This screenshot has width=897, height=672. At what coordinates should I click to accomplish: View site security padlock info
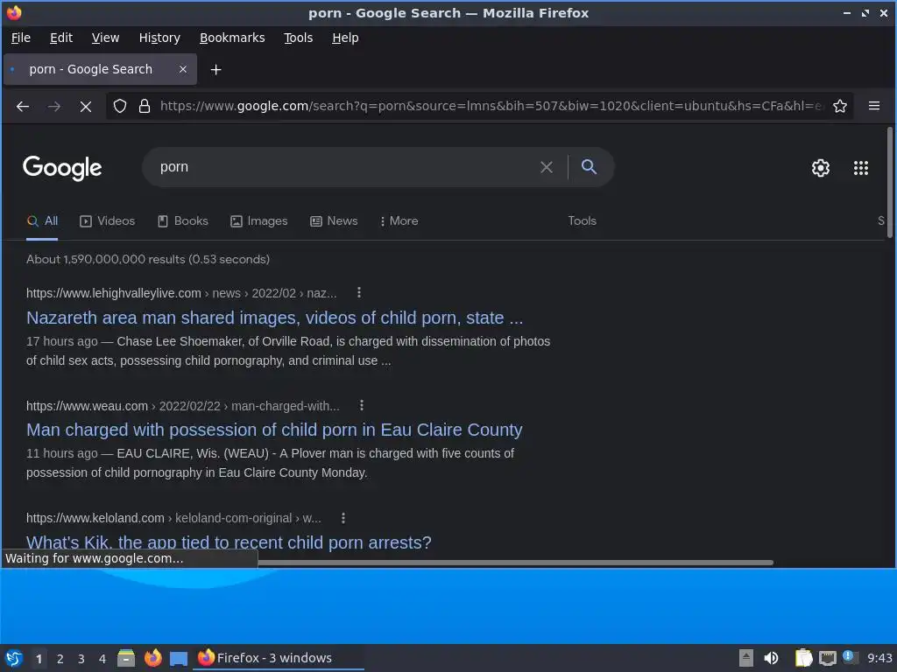click(x=145, y=106)
